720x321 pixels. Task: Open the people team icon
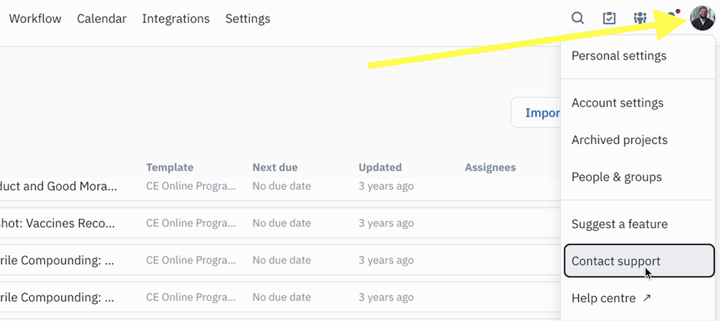click(640, 18)
